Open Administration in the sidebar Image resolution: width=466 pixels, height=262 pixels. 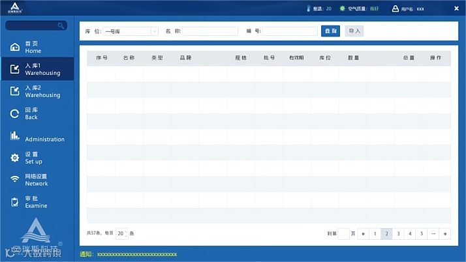[x=37, y=136]
